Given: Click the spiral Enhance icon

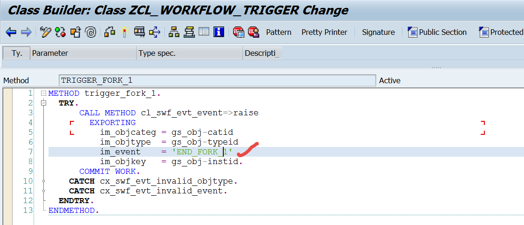Looking at the screenshot, I should (91, 32).
